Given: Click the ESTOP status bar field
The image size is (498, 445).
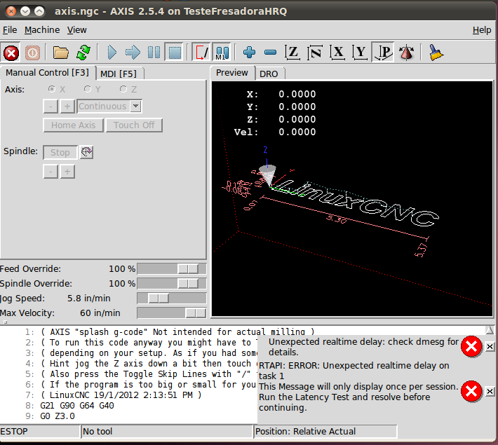Looking at the screenshot, I should point(40,432).
